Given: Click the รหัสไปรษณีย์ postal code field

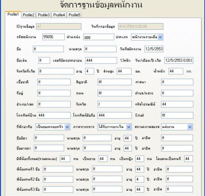Looking at the screenshot, I should coord(177,104).
